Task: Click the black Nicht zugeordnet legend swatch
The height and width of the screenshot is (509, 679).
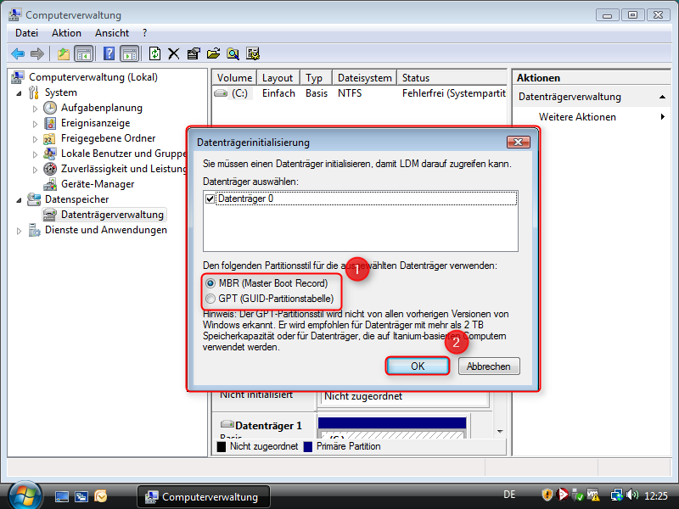Action: pos(222,447)
